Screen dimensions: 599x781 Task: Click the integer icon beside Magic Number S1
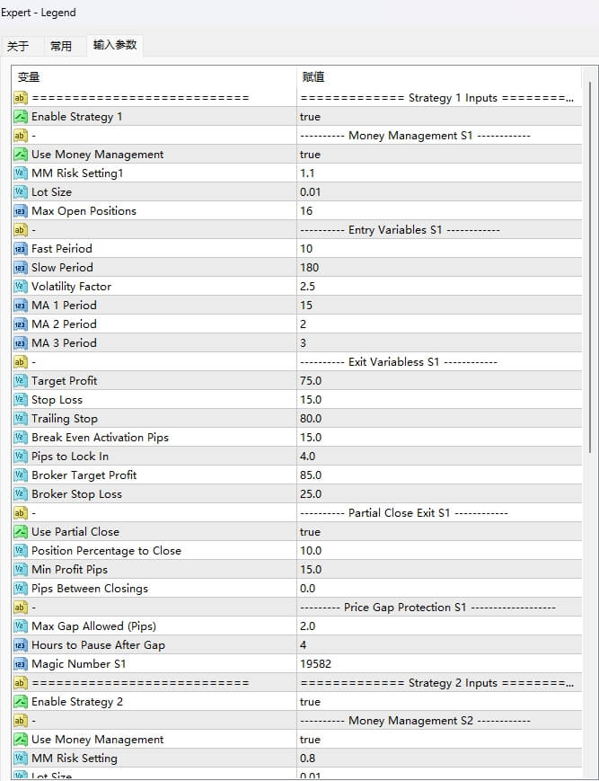pyautogui.click(x=21, y=664)
